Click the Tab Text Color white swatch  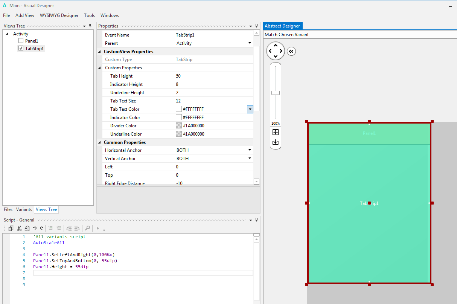[x=179, y=109]
